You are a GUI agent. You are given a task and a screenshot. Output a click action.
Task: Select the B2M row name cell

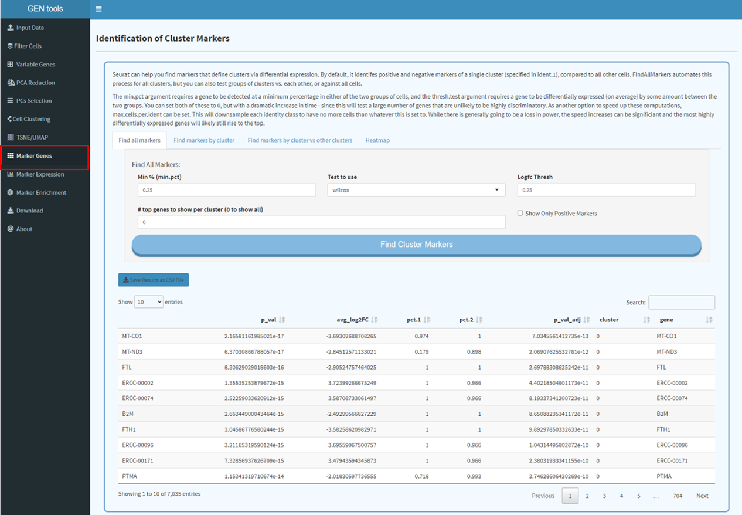click(x=128, y=414)
